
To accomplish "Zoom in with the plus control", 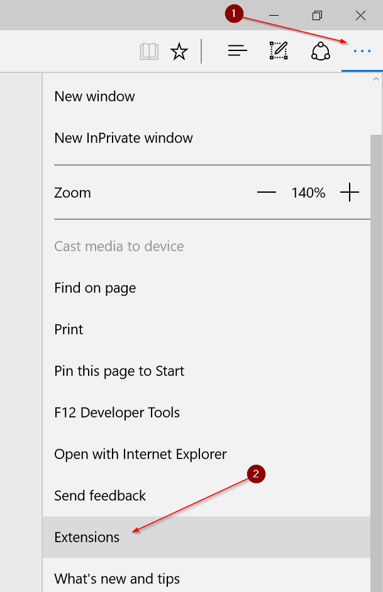I will [350, 192].
